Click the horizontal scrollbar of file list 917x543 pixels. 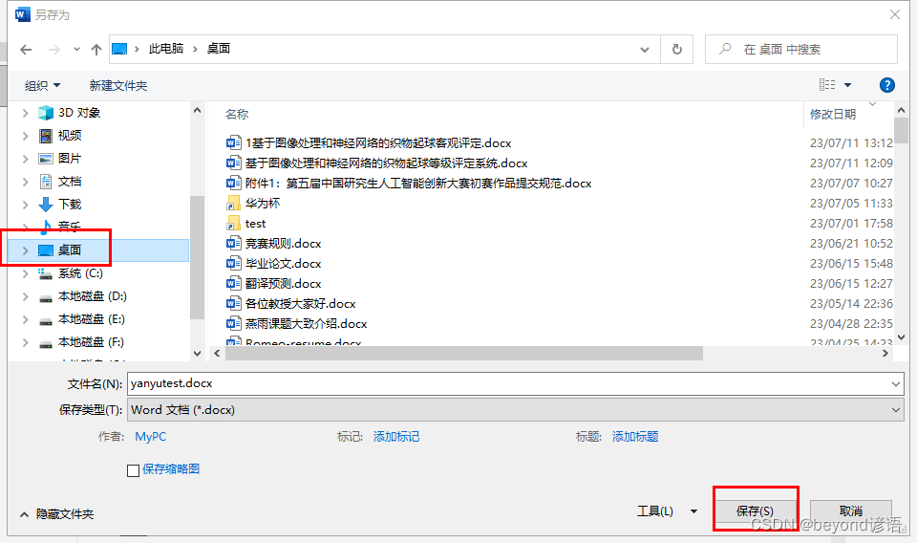point(464,354)
